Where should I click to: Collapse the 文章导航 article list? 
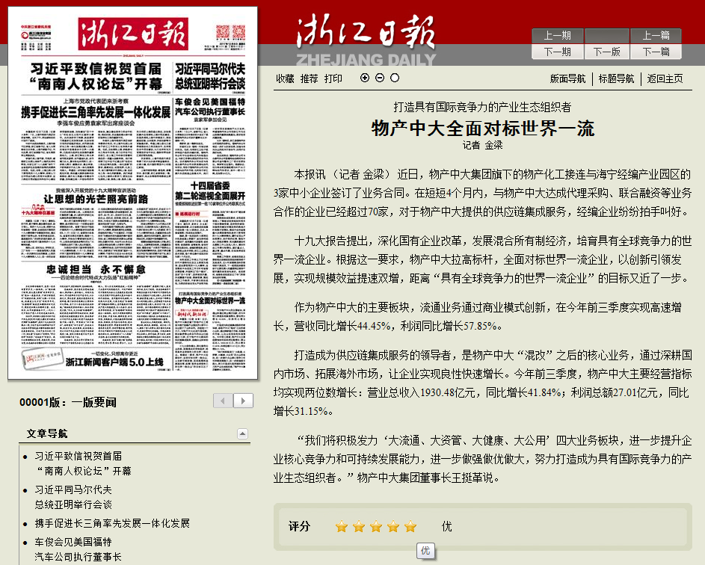coord(242,433)
